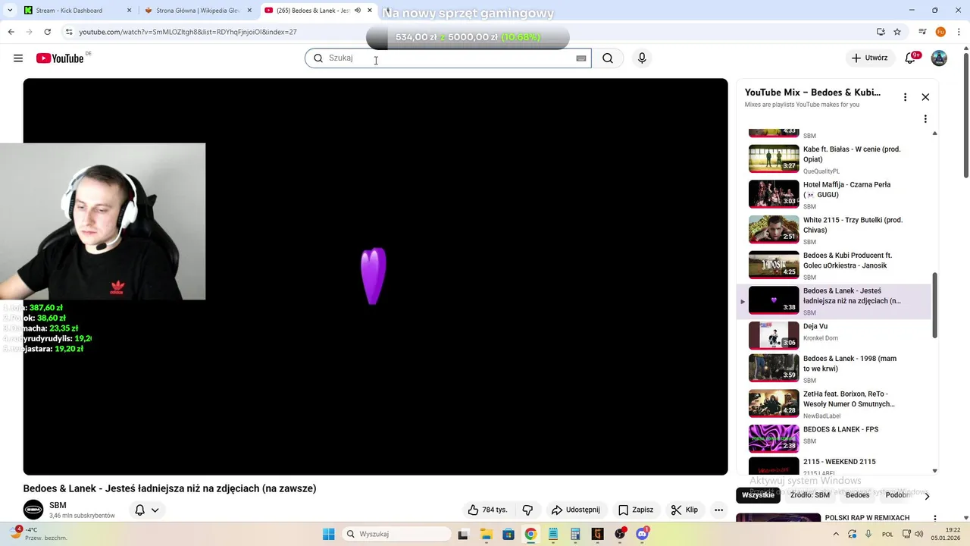Expand subscription notification bell dropdown
This screenshot has width=970, height=546.
(x=147, y=510)
